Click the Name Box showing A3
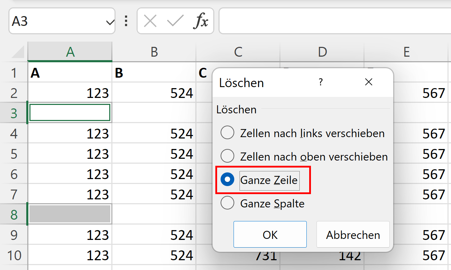 point(56,22)
